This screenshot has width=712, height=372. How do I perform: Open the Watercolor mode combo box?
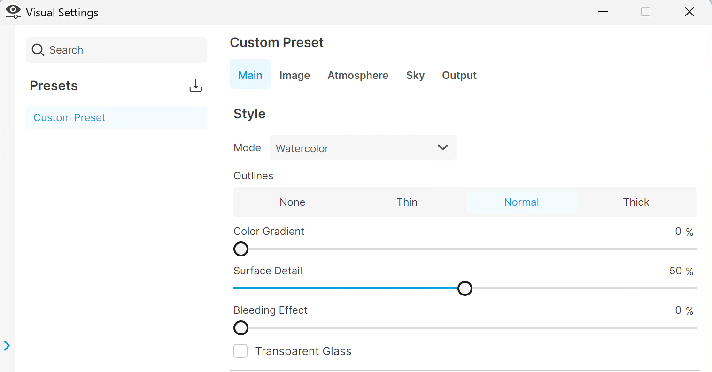(363, 148)
